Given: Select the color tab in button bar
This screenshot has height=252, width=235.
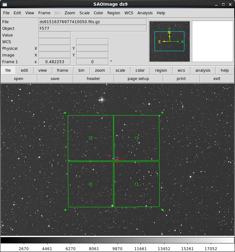Looking at the screenshot, I should [x=140, y=70].
